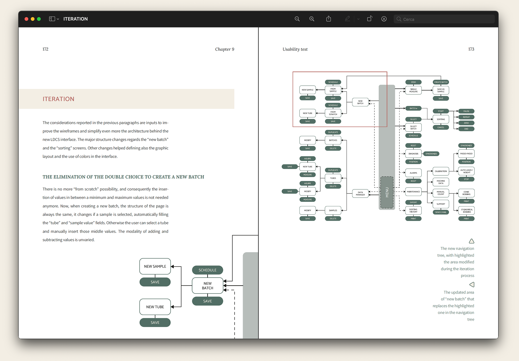Click the Usability test header
The height and width of the screenshot is (361, 519).
(295, 49)
